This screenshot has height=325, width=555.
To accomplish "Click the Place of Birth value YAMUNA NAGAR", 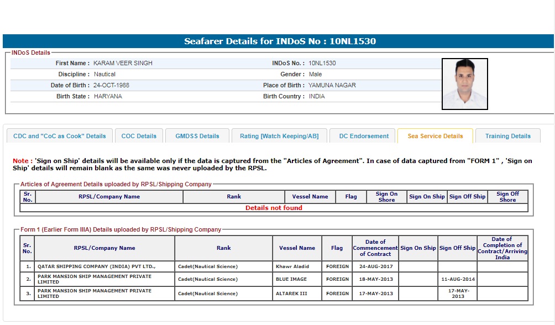I will click(332, 85).
